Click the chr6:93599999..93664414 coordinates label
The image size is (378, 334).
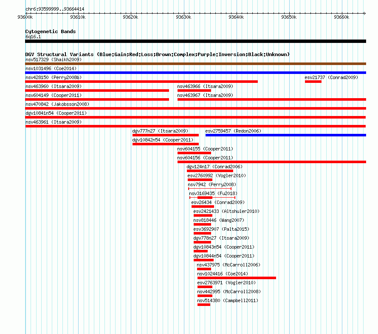55,9
